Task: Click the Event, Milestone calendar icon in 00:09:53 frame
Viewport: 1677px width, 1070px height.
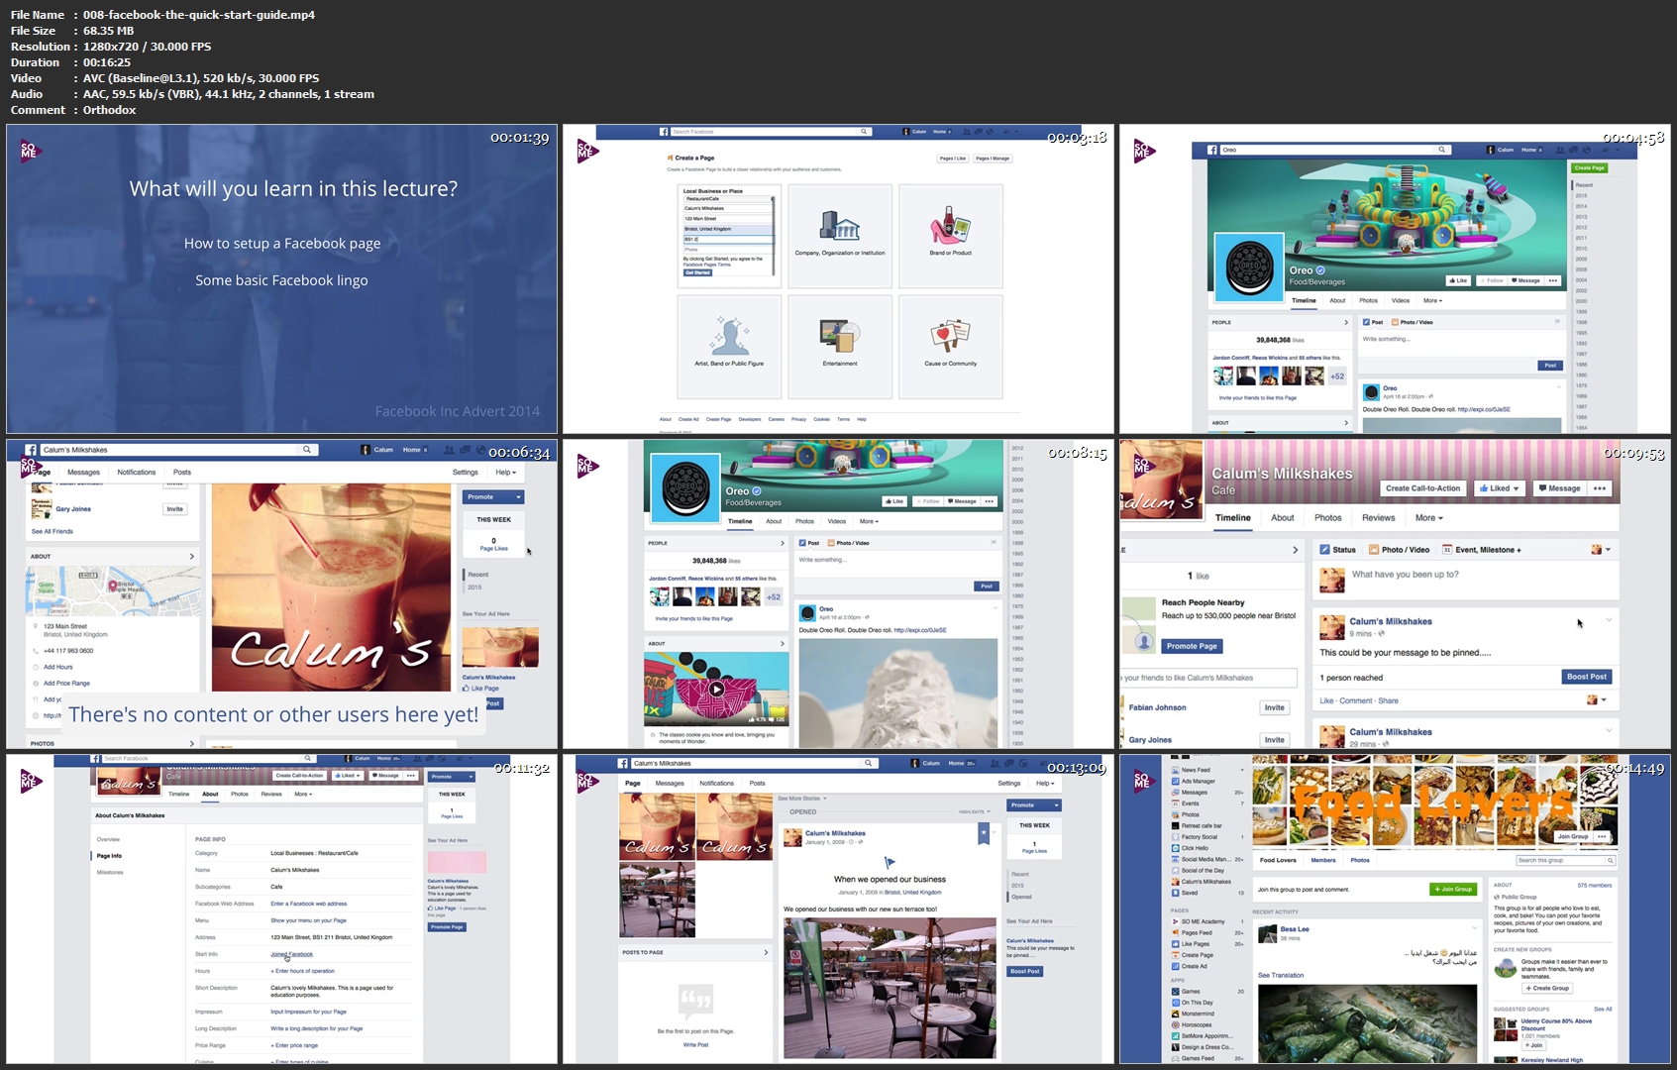Action: pos(1447,550)
